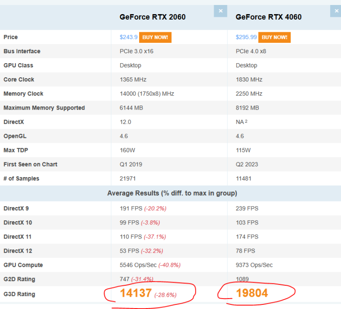Select the Max TDP row label
Screen dimensions: 341x309
[x=16, y=150]
